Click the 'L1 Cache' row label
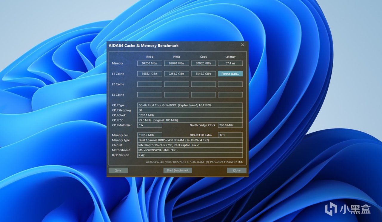 [x=118, y=74]
